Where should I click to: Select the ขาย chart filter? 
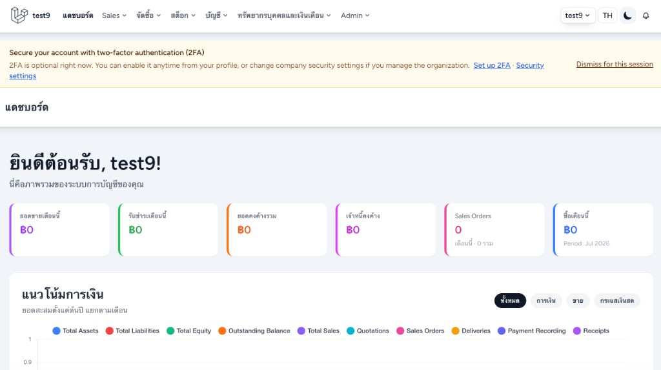click(578, 300)
